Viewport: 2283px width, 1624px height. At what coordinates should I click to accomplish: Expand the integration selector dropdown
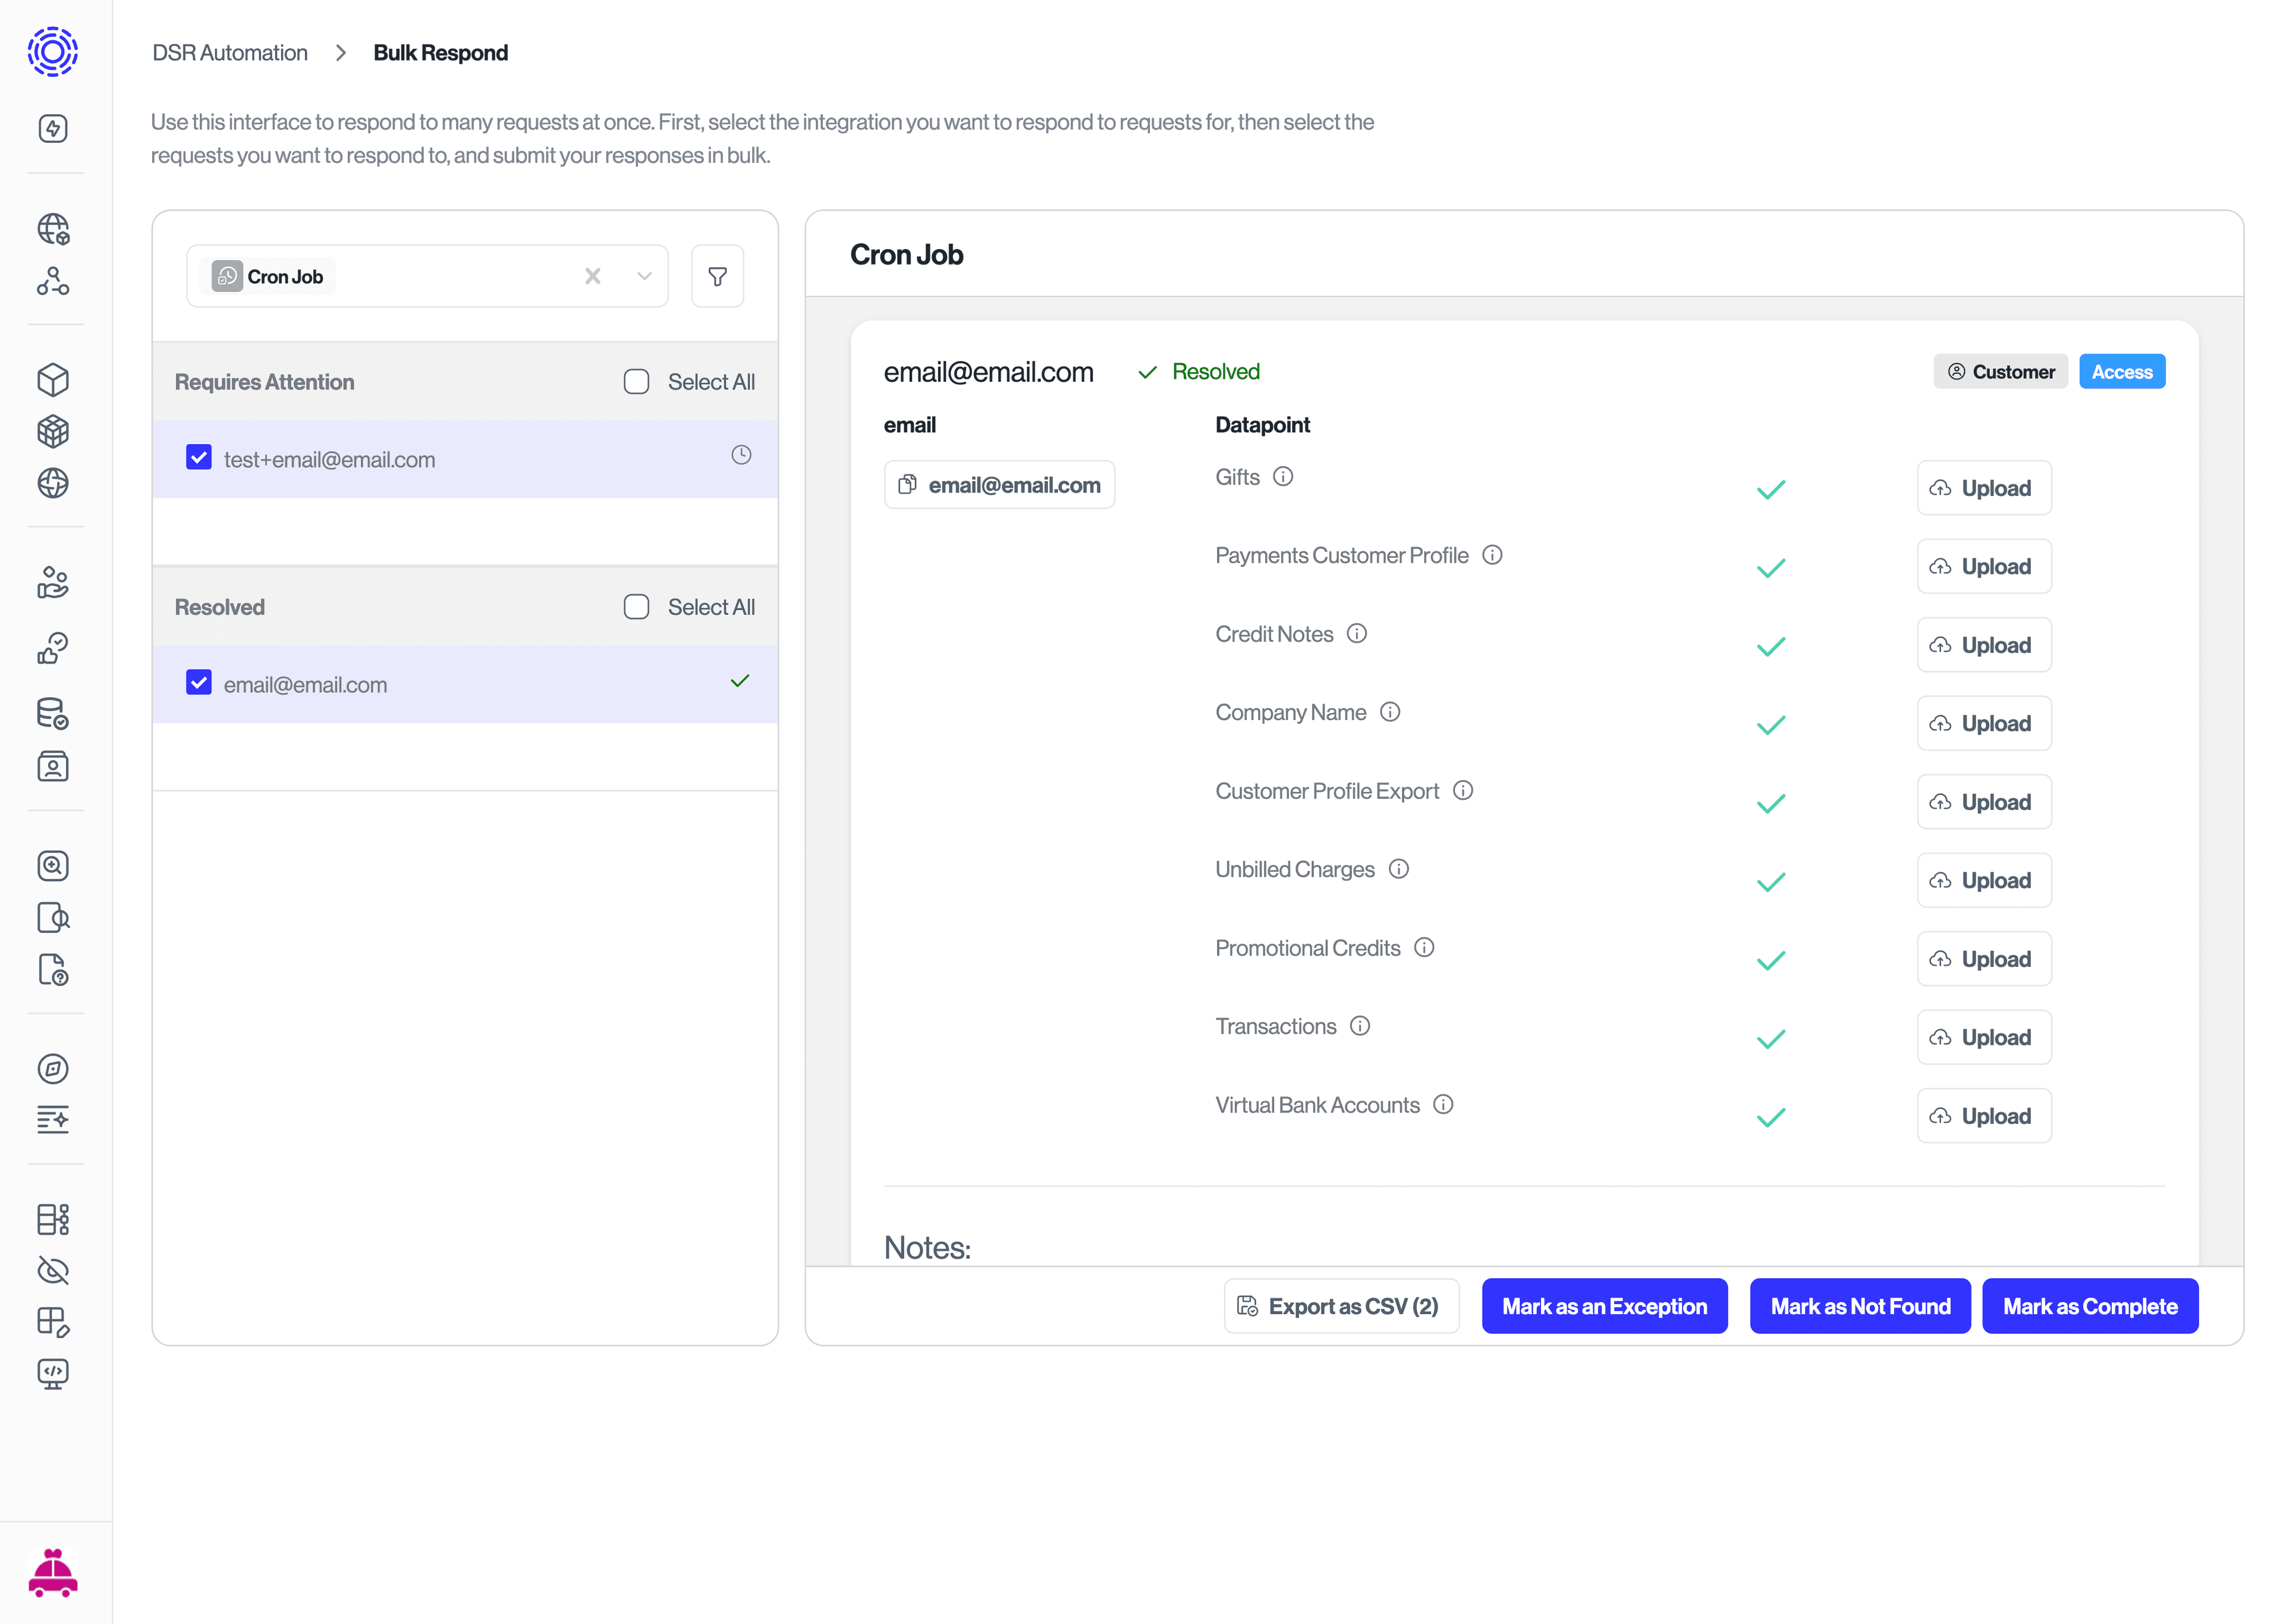pyautogui.click(x=644, y=276)
